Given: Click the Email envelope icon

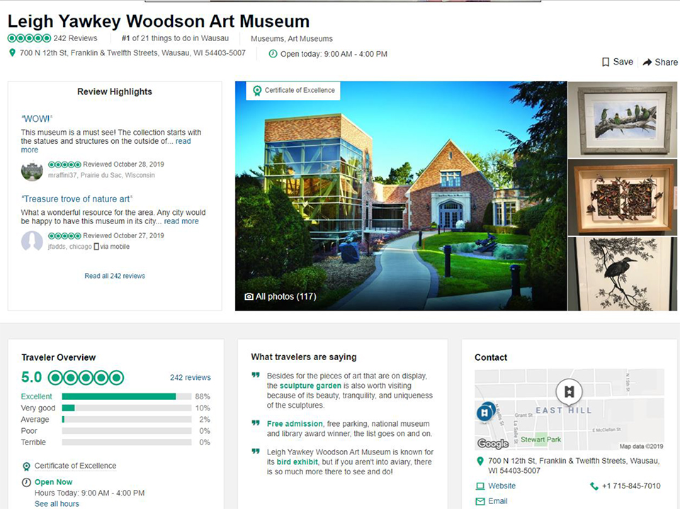Looking at the screenshot, I should (480, 501).
